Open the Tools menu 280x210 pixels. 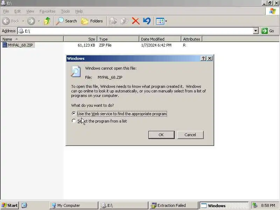point(65,11)
